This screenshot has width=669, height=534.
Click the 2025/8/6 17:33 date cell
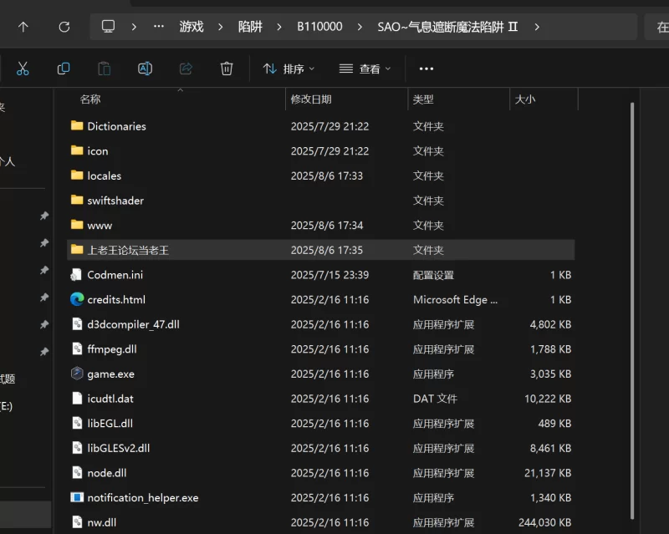pos(327,175)
